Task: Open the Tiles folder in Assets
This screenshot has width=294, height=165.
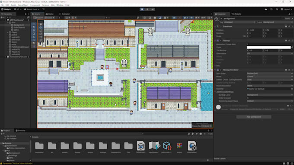Action: [128, 147]
